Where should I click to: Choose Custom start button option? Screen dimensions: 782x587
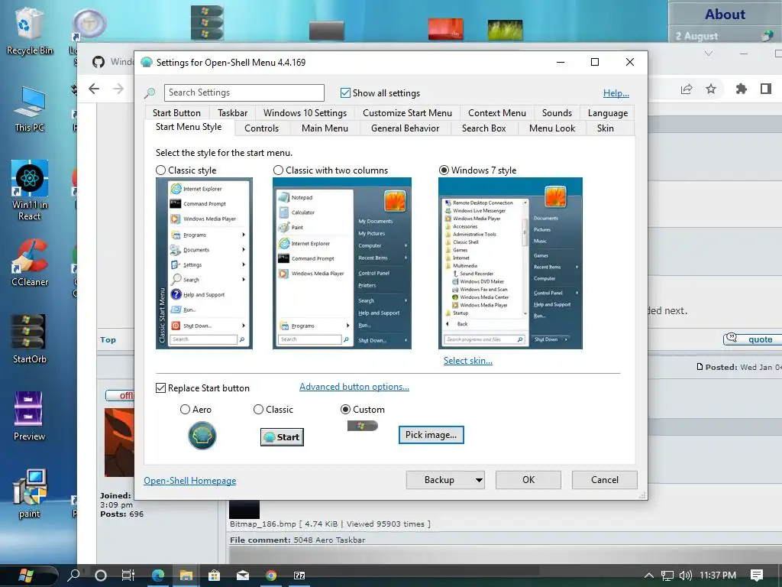click(x=345, y=410)
